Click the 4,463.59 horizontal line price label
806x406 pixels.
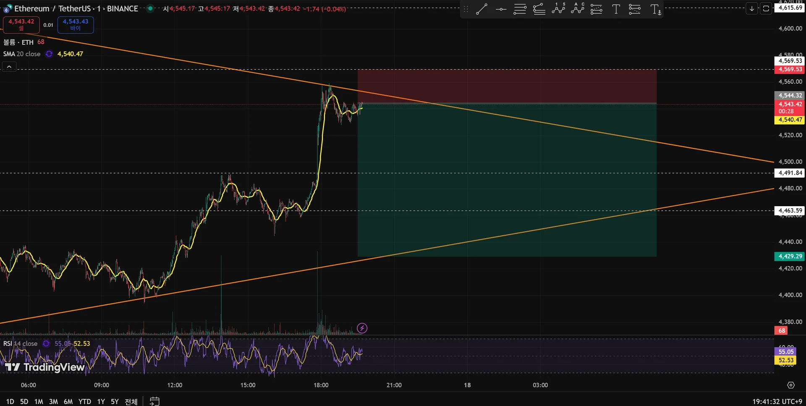point(790,210)
